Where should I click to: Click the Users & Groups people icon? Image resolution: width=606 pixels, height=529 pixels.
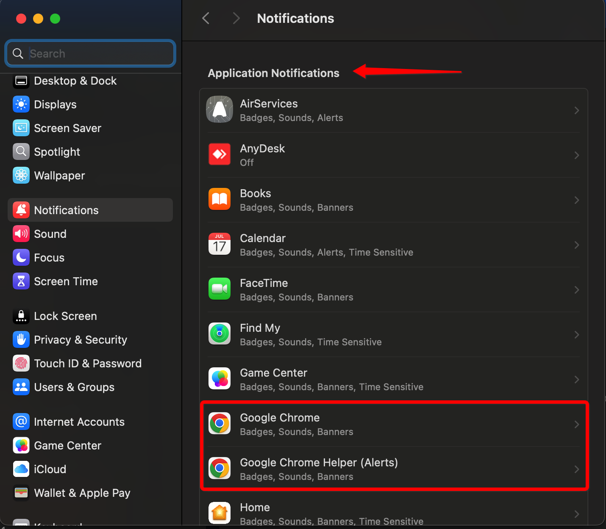point(21,387)
